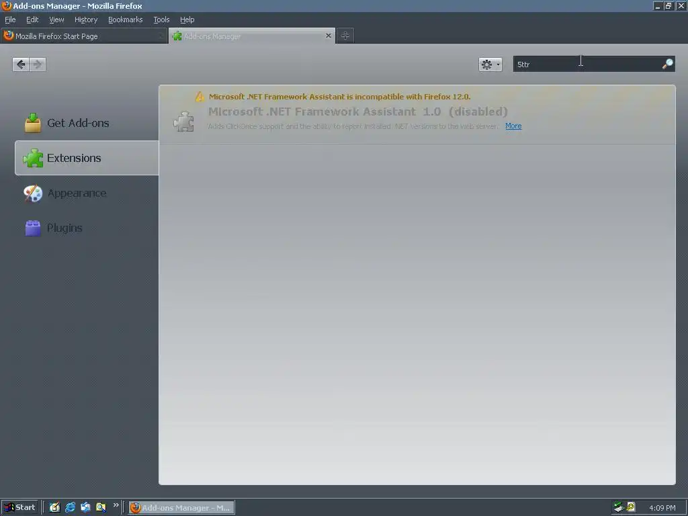
Task: Open the View menu
Action: [56, 19]
